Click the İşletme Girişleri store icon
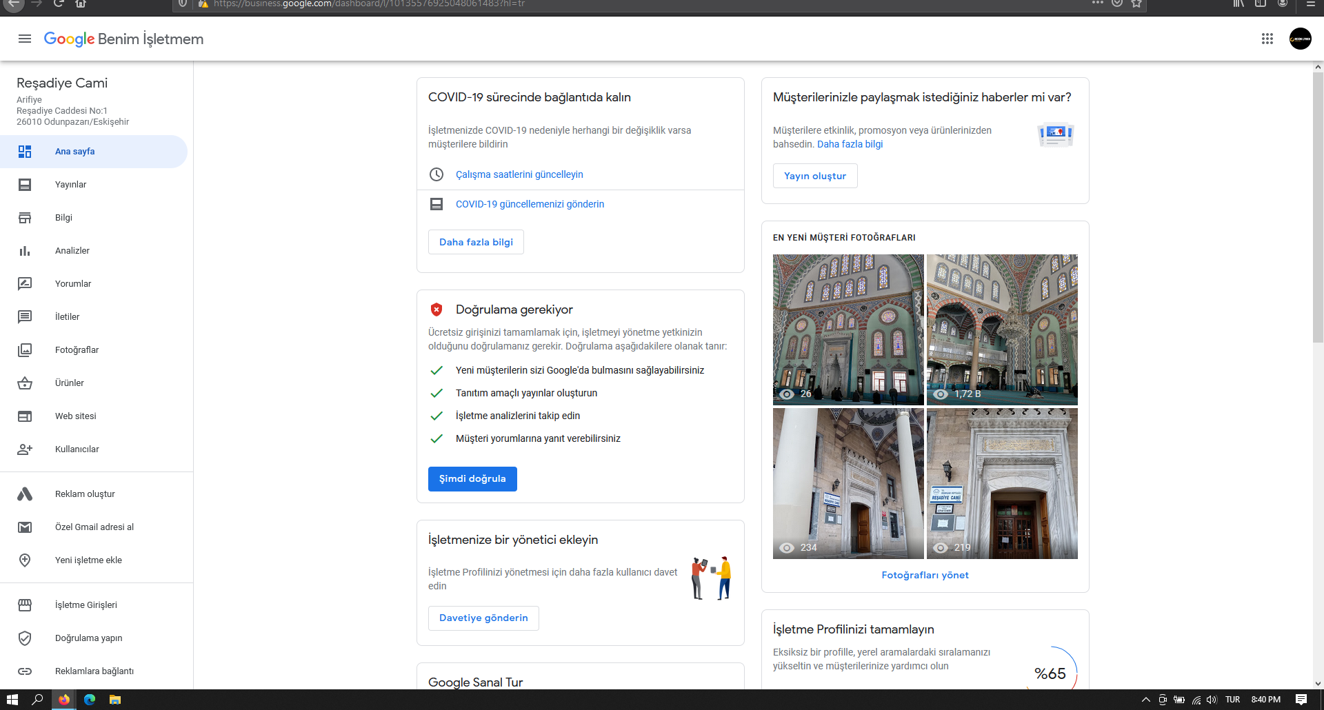Viewport: 1324px width, 710px height. tap(25, 605)
